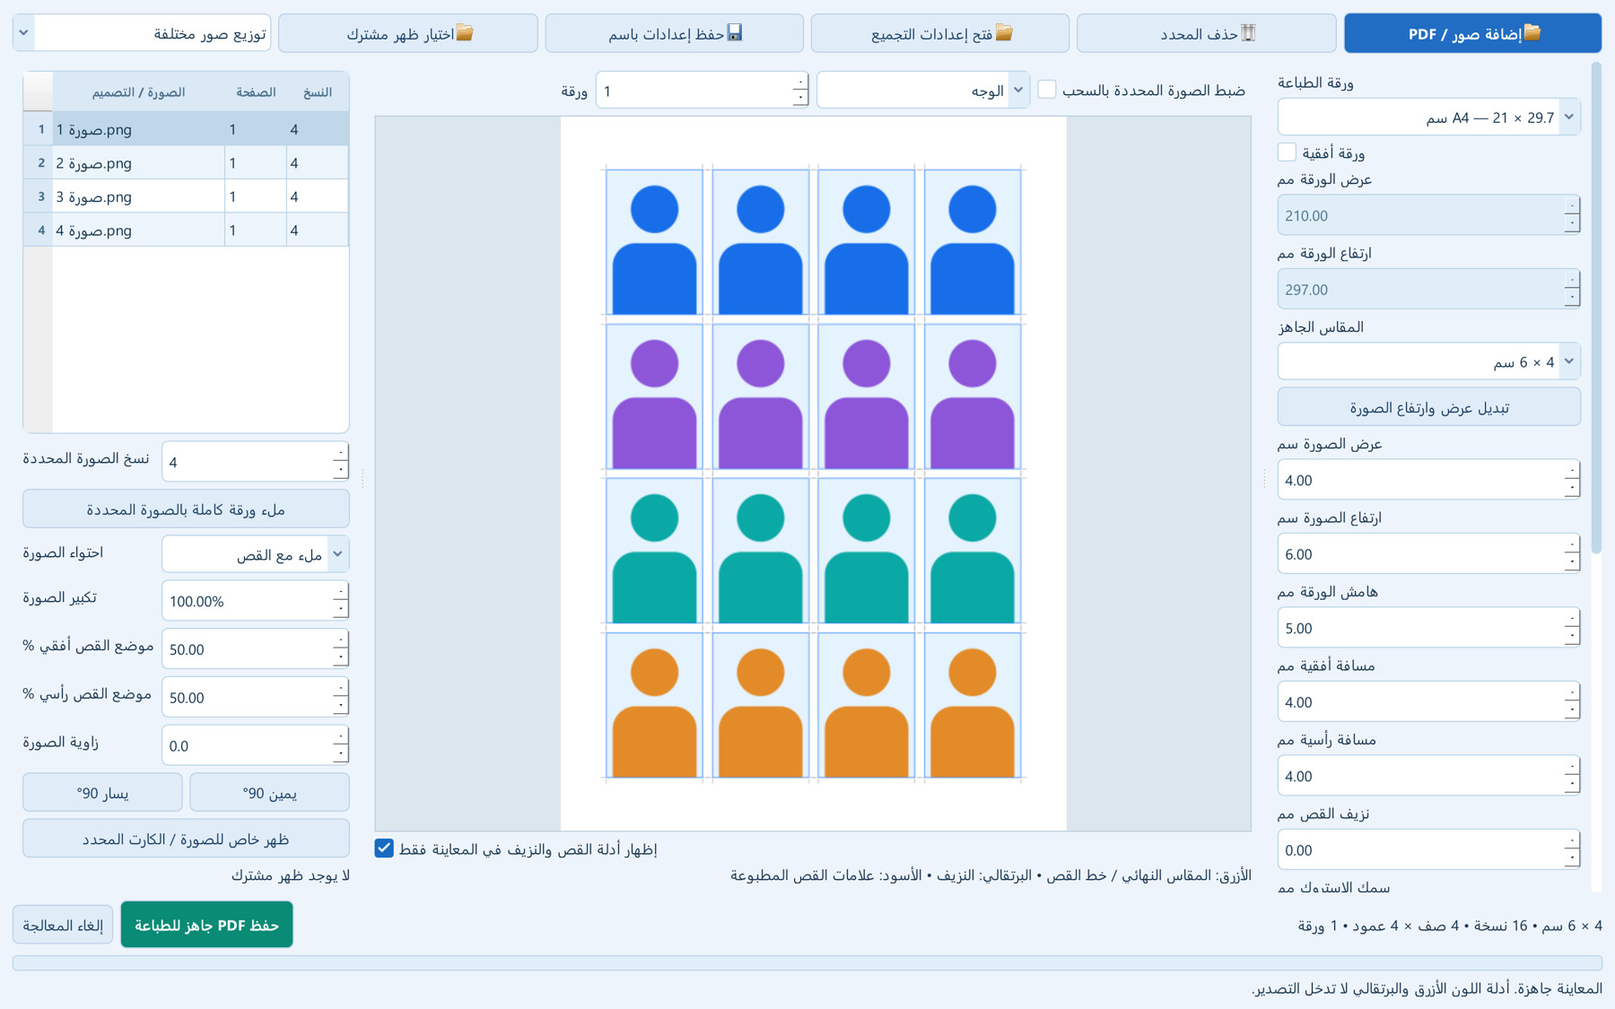Click زاوية الصورة angle field
The width and height of the screenshot is (1615, 1009).
click(x=255, y=745)
